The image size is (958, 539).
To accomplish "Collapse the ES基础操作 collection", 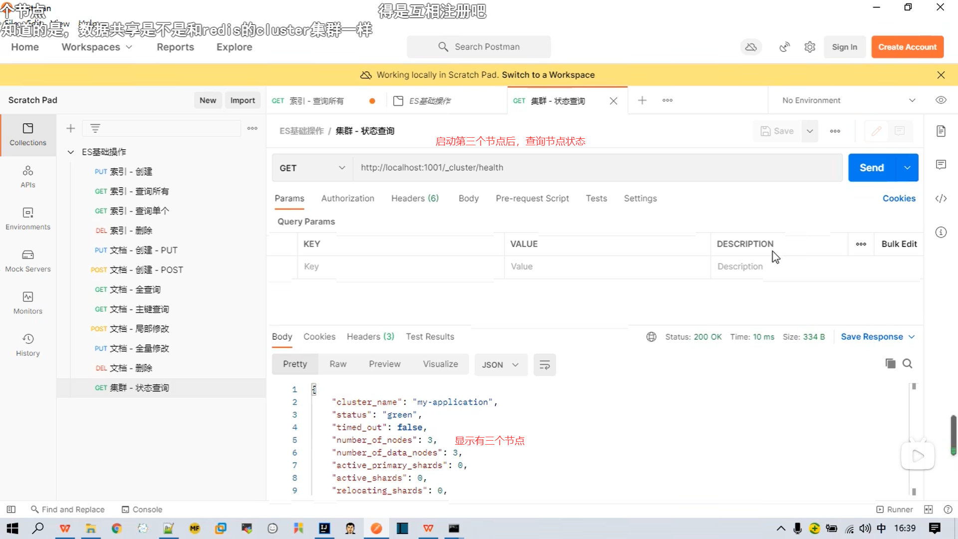I will [x=71, y=152].
